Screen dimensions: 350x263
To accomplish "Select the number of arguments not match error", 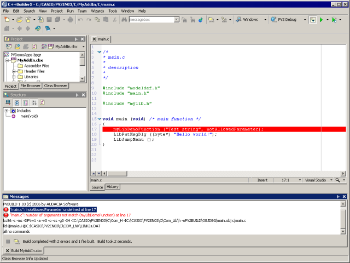I will pyautogui.click(x=71, y=215).
